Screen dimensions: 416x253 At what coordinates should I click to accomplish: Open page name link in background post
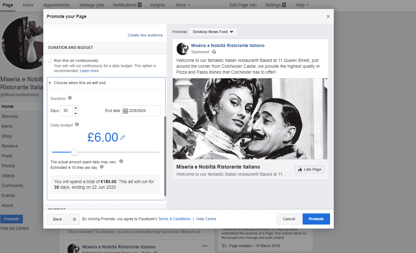coord(119,247)
